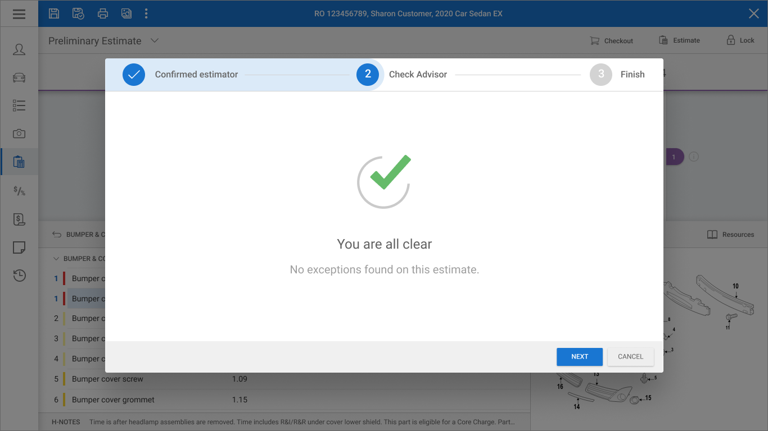
Task: Open the checklist sidebar icon
Action: coord(19,106)
